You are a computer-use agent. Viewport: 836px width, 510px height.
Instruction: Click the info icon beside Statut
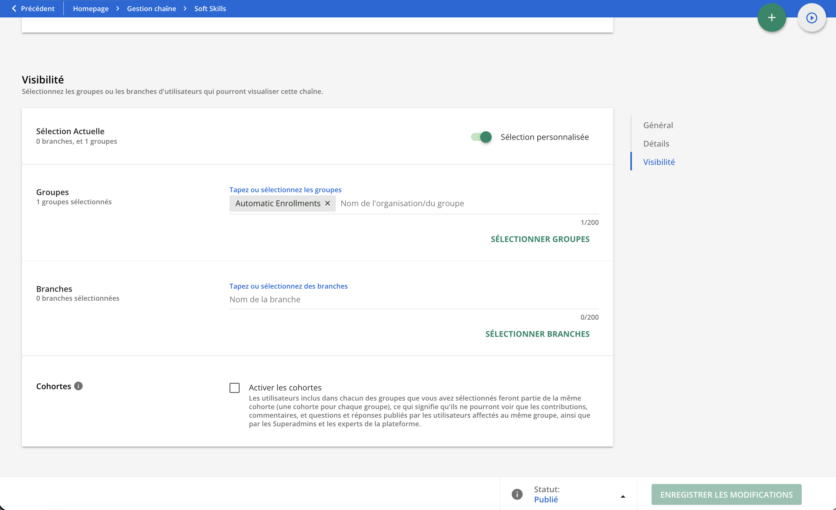pyautogui.click(x=517, y=494)
